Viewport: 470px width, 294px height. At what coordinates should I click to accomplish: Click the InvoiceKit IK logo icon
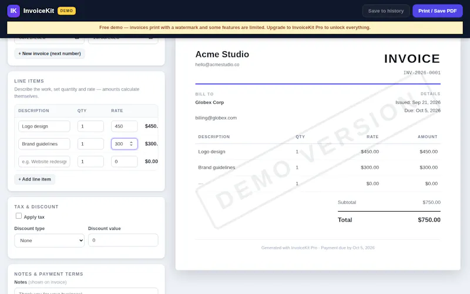point(14,11)
